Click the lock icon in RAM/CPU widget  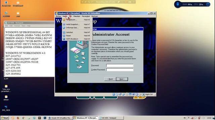(x=178, y=4)
